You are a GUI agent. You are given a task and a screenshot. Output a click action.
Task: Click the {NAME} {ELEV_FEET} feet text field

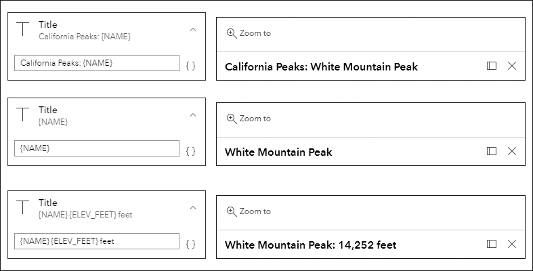click(x=96, y=241)
